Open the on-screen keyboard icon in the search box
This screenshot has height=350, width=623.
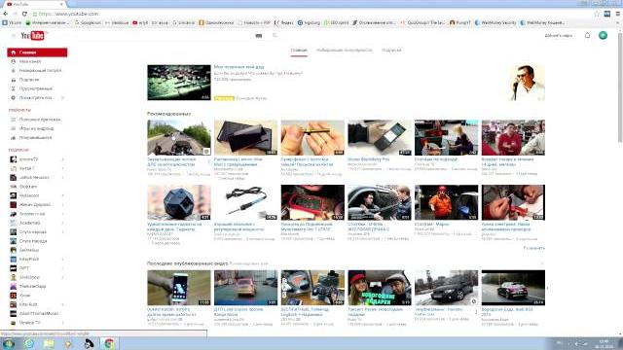point(259,36)
